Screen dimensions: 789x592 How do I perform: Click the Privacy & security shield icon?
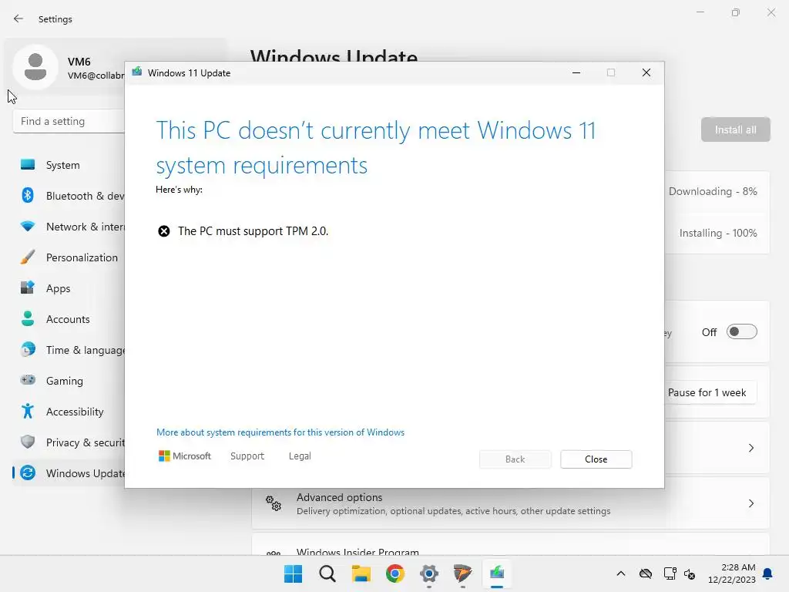(28, 442)
